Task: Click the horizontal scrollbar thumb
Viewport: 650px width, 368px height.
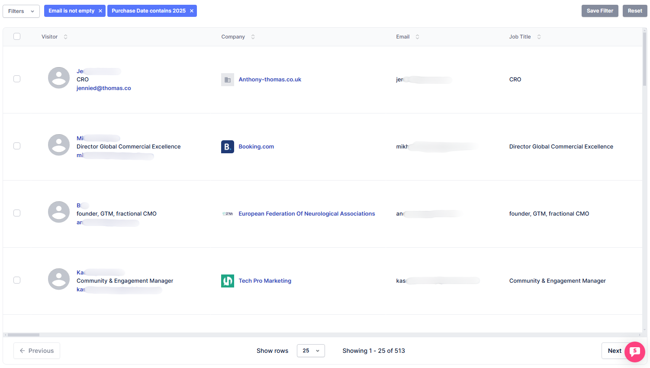Action: pos(23,335)
